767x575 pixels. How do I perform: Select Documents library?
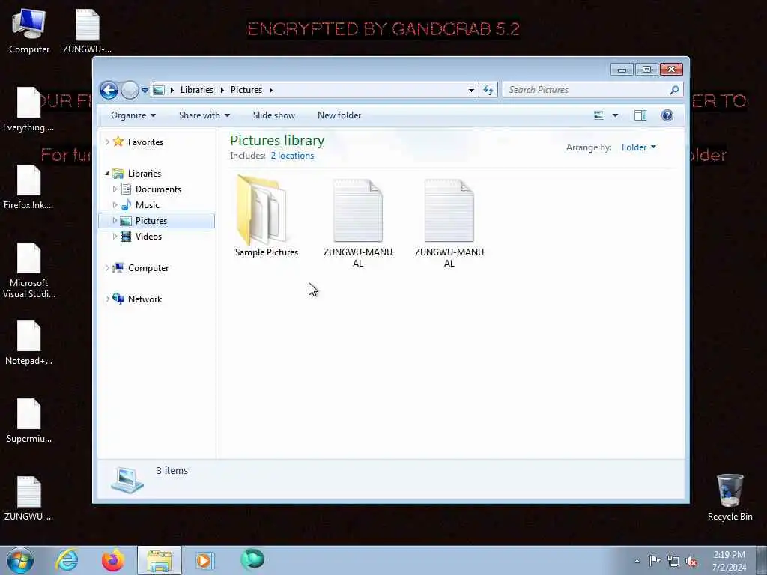click(x=158, y=189)
